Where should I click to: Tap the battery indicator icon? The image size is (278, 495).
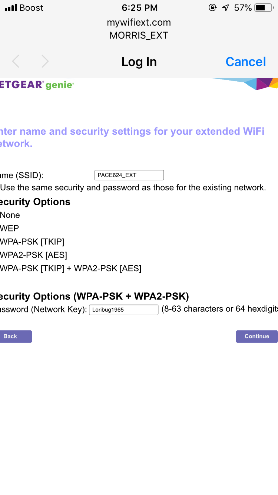pos(264,6)
